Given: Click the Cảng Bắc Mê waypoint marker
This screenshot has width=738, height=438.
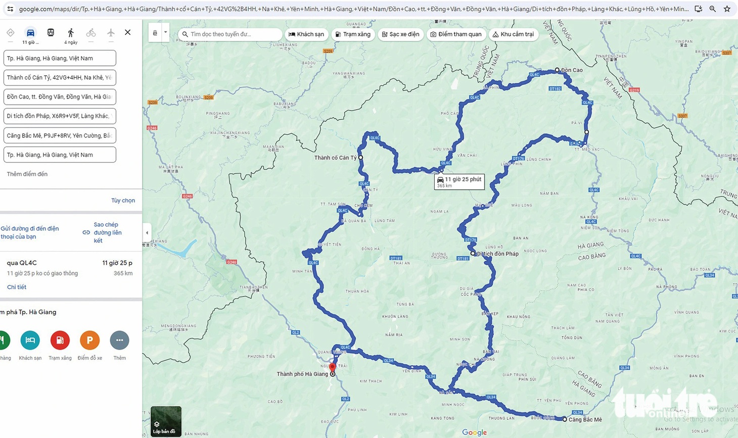Looking at the screenshot, I should click(x=565, y=419).
